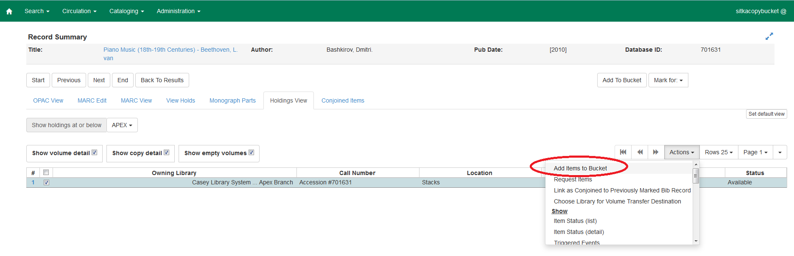Viewport: 794px width, 256px height.
Task: Expand the Rows 25 dropdown
Action: tap(719, 152)
